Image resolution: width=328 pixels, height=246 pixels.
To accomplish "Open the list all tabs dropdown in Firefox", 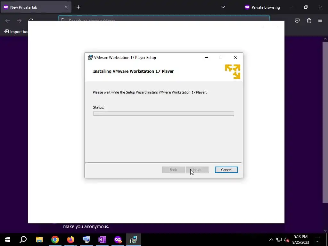I will [223, 7].
